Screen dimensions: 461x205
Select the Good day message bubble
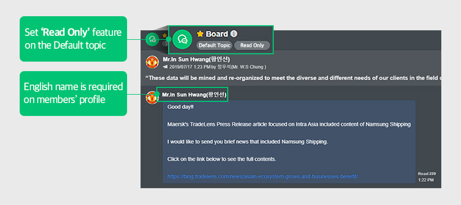pos(289,142)
